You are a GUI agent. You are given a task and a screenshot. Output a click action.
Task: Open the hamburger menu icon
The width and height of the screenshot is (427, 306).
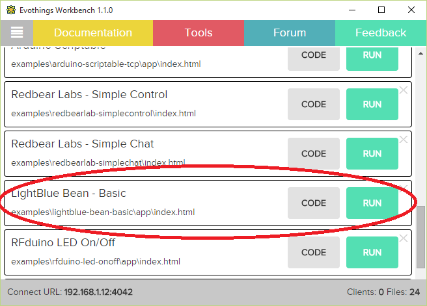[17, 32]
